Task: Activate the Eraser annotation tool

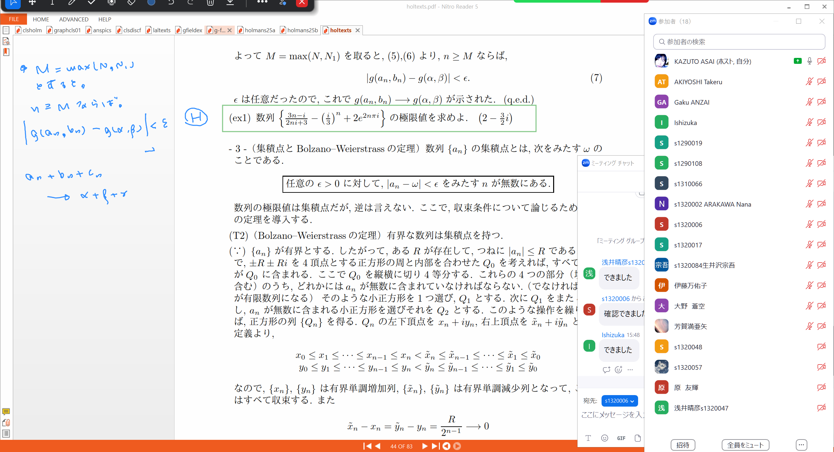Action: tap(131, 3)
